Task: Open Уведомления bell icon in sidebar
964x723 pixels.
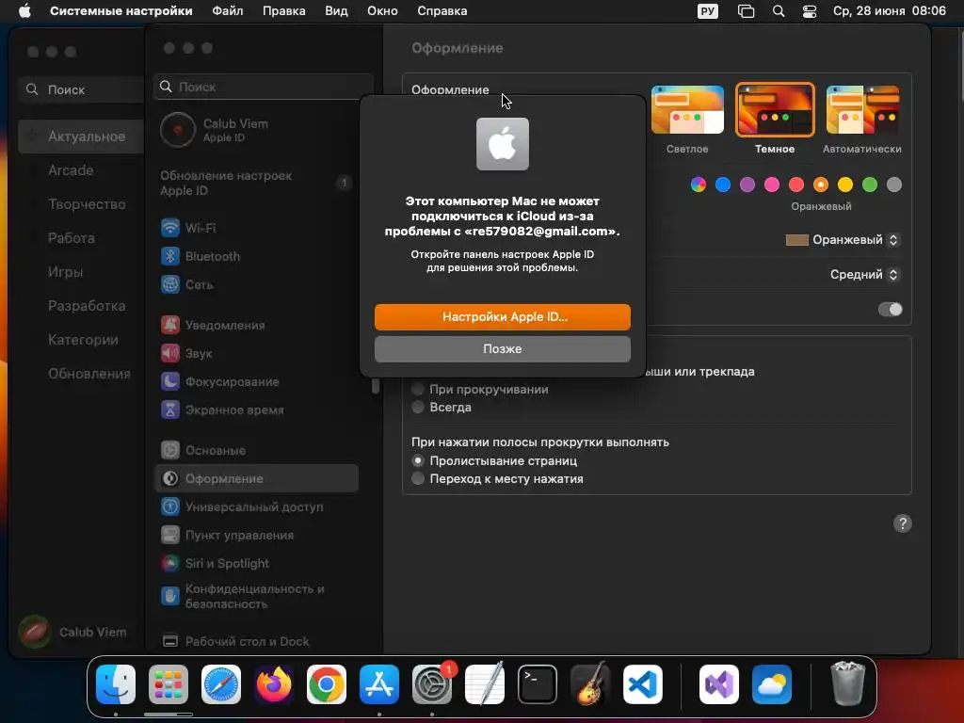Action: (170, 325)
